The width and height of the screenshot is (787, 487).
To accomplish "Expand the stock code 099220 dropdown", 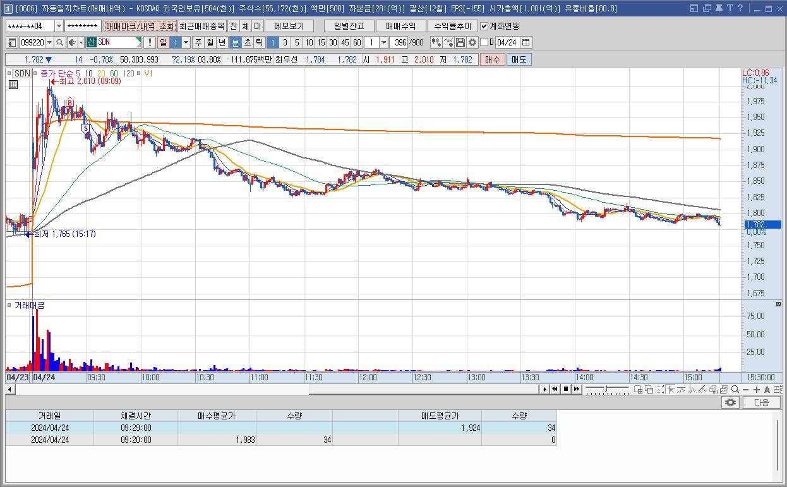I will click(x=49, y=42).
